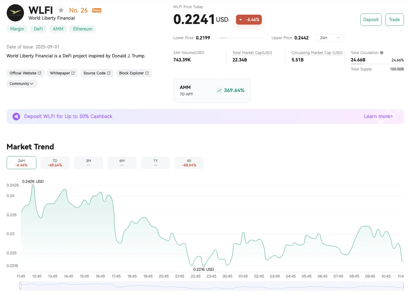Expand the Community dropdown
The height and width of the screenshot is (295, 410).
point(22,84)
